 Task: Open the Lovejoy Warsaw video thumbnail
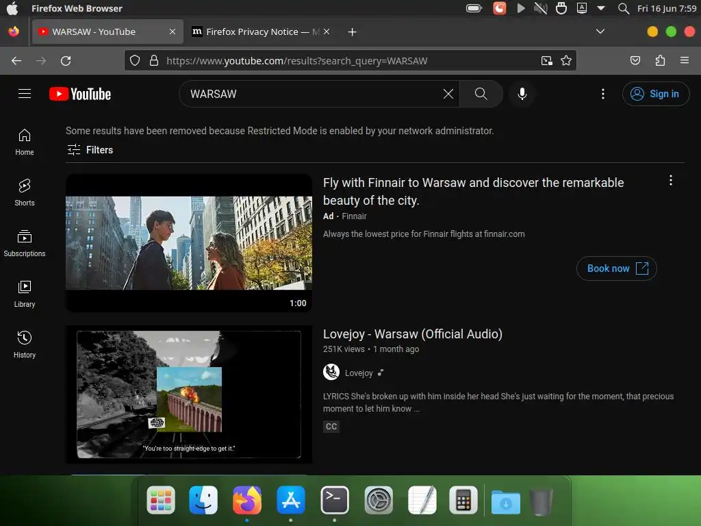(x=189, y=394)
